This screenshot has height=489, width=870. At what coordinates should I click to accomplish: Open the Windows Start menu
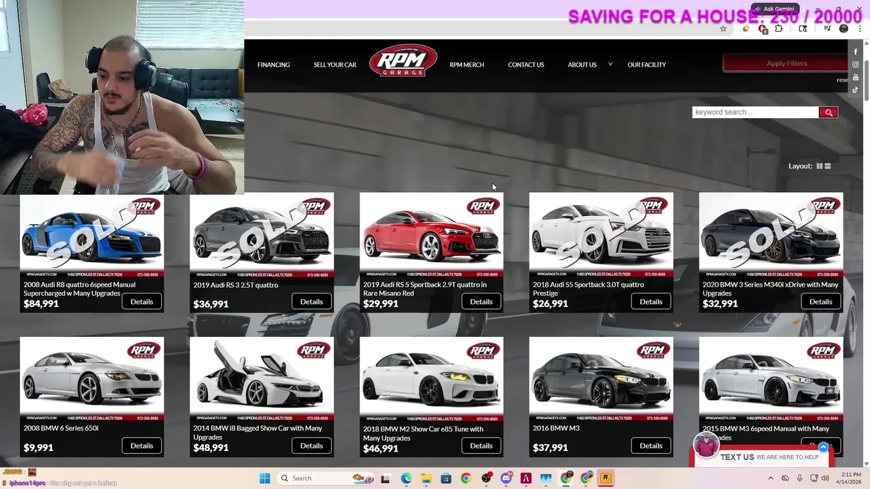[x=264, y=478]
